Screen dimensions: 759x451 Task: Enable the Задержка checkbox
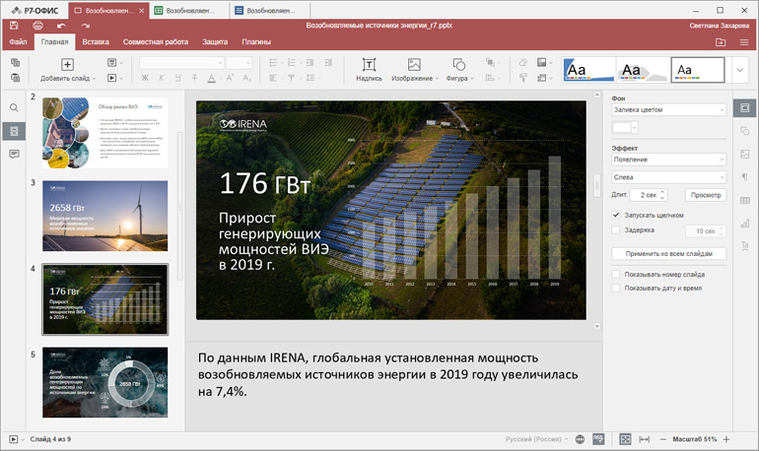[x=616, y=230]
